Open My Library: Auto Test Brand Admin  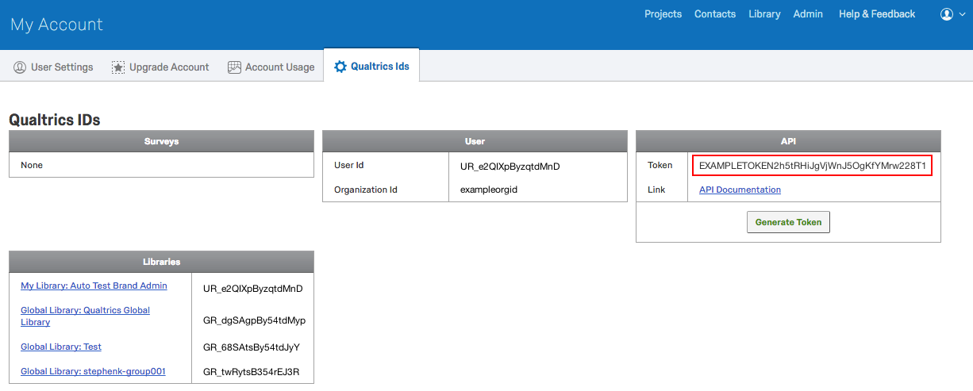click(x=94, y=286)
